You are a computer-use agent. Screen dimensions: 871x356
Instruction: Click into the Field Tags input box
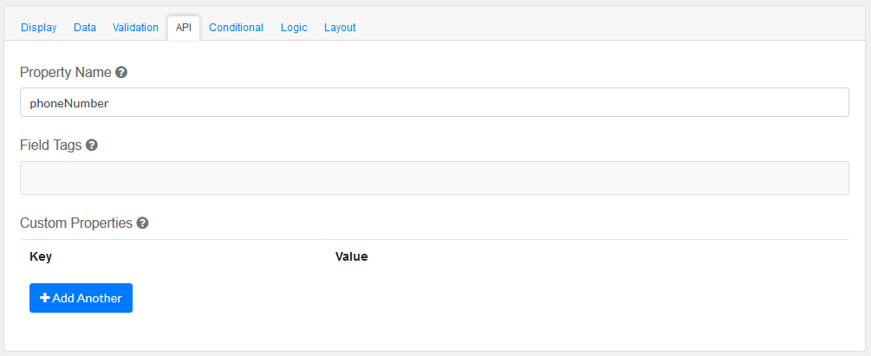pos(434,178)
